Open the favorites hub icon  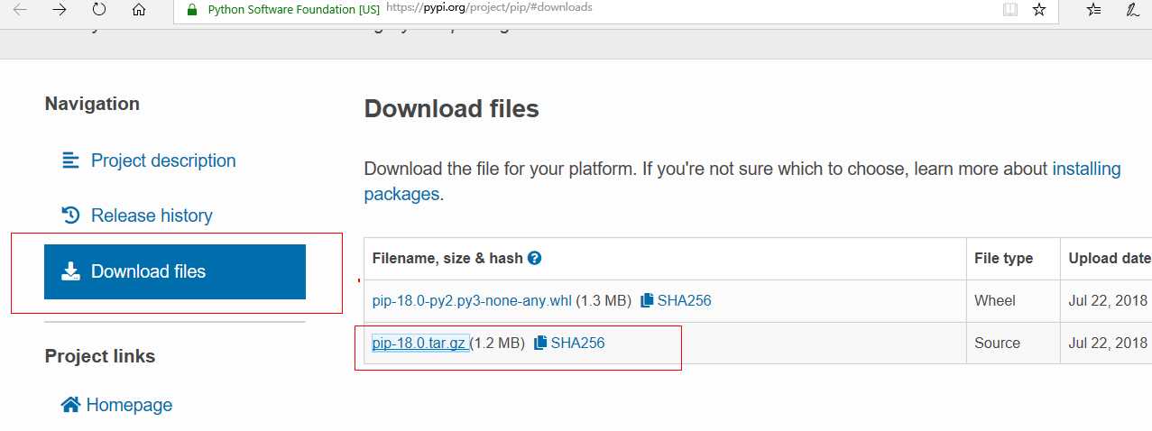(x=1093, y=10)
